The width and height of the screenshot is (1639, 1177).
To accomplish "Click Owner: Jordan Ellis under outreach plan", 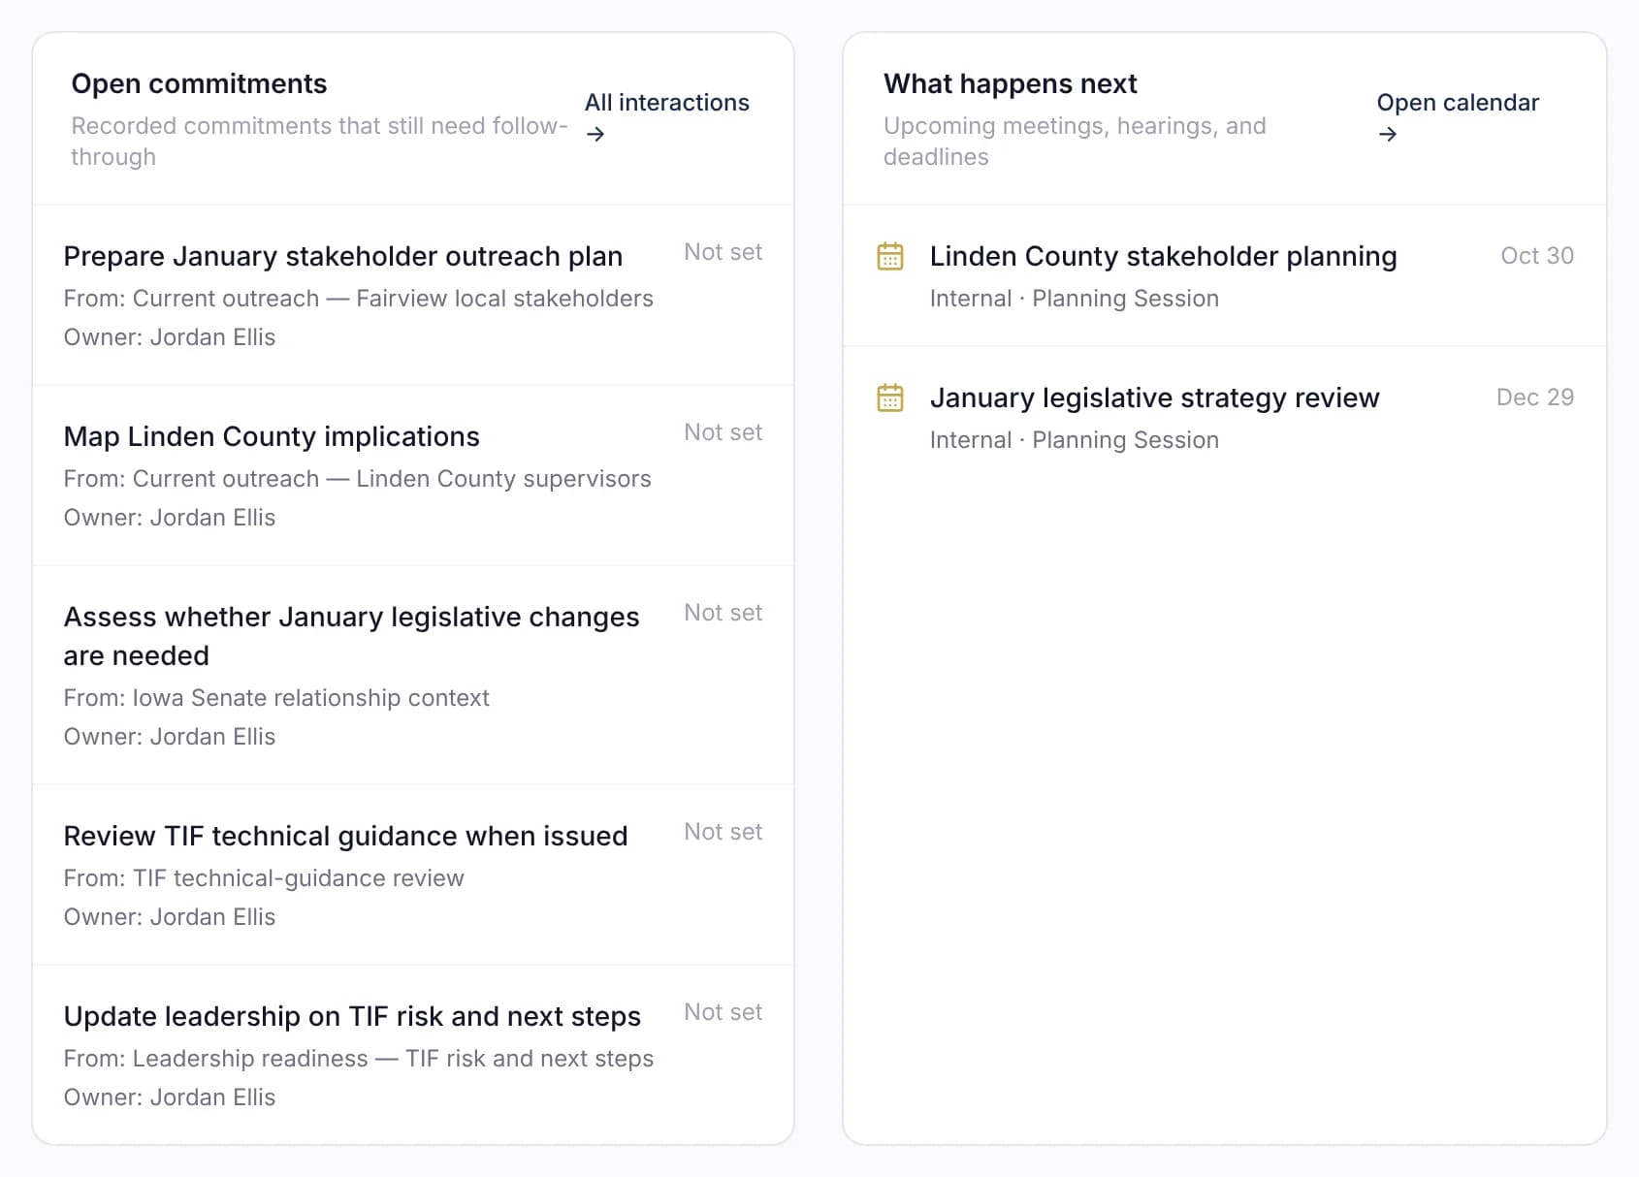I will (x=170, y=337).
